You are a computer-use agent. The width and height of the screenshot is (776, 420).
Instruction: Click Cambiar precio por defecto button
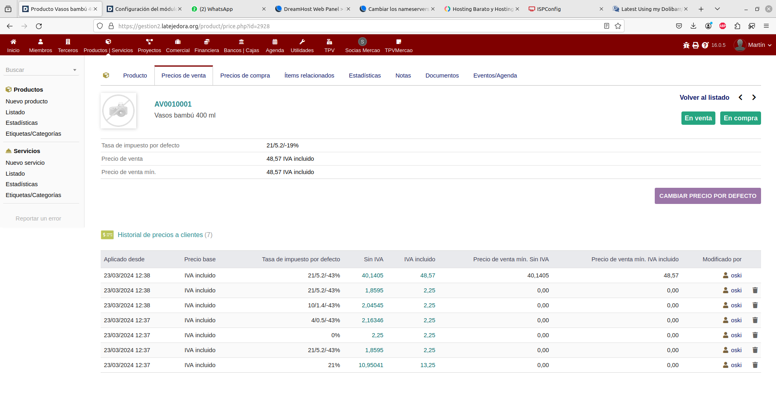(708, 196)
